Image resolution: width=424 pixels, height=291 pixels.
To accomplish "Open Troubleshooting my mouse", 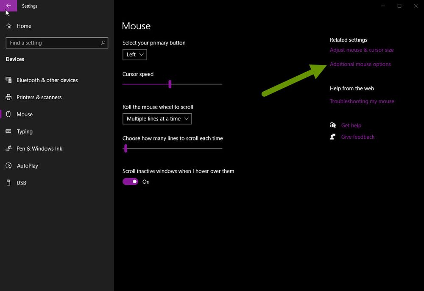I will coord(362,101).
